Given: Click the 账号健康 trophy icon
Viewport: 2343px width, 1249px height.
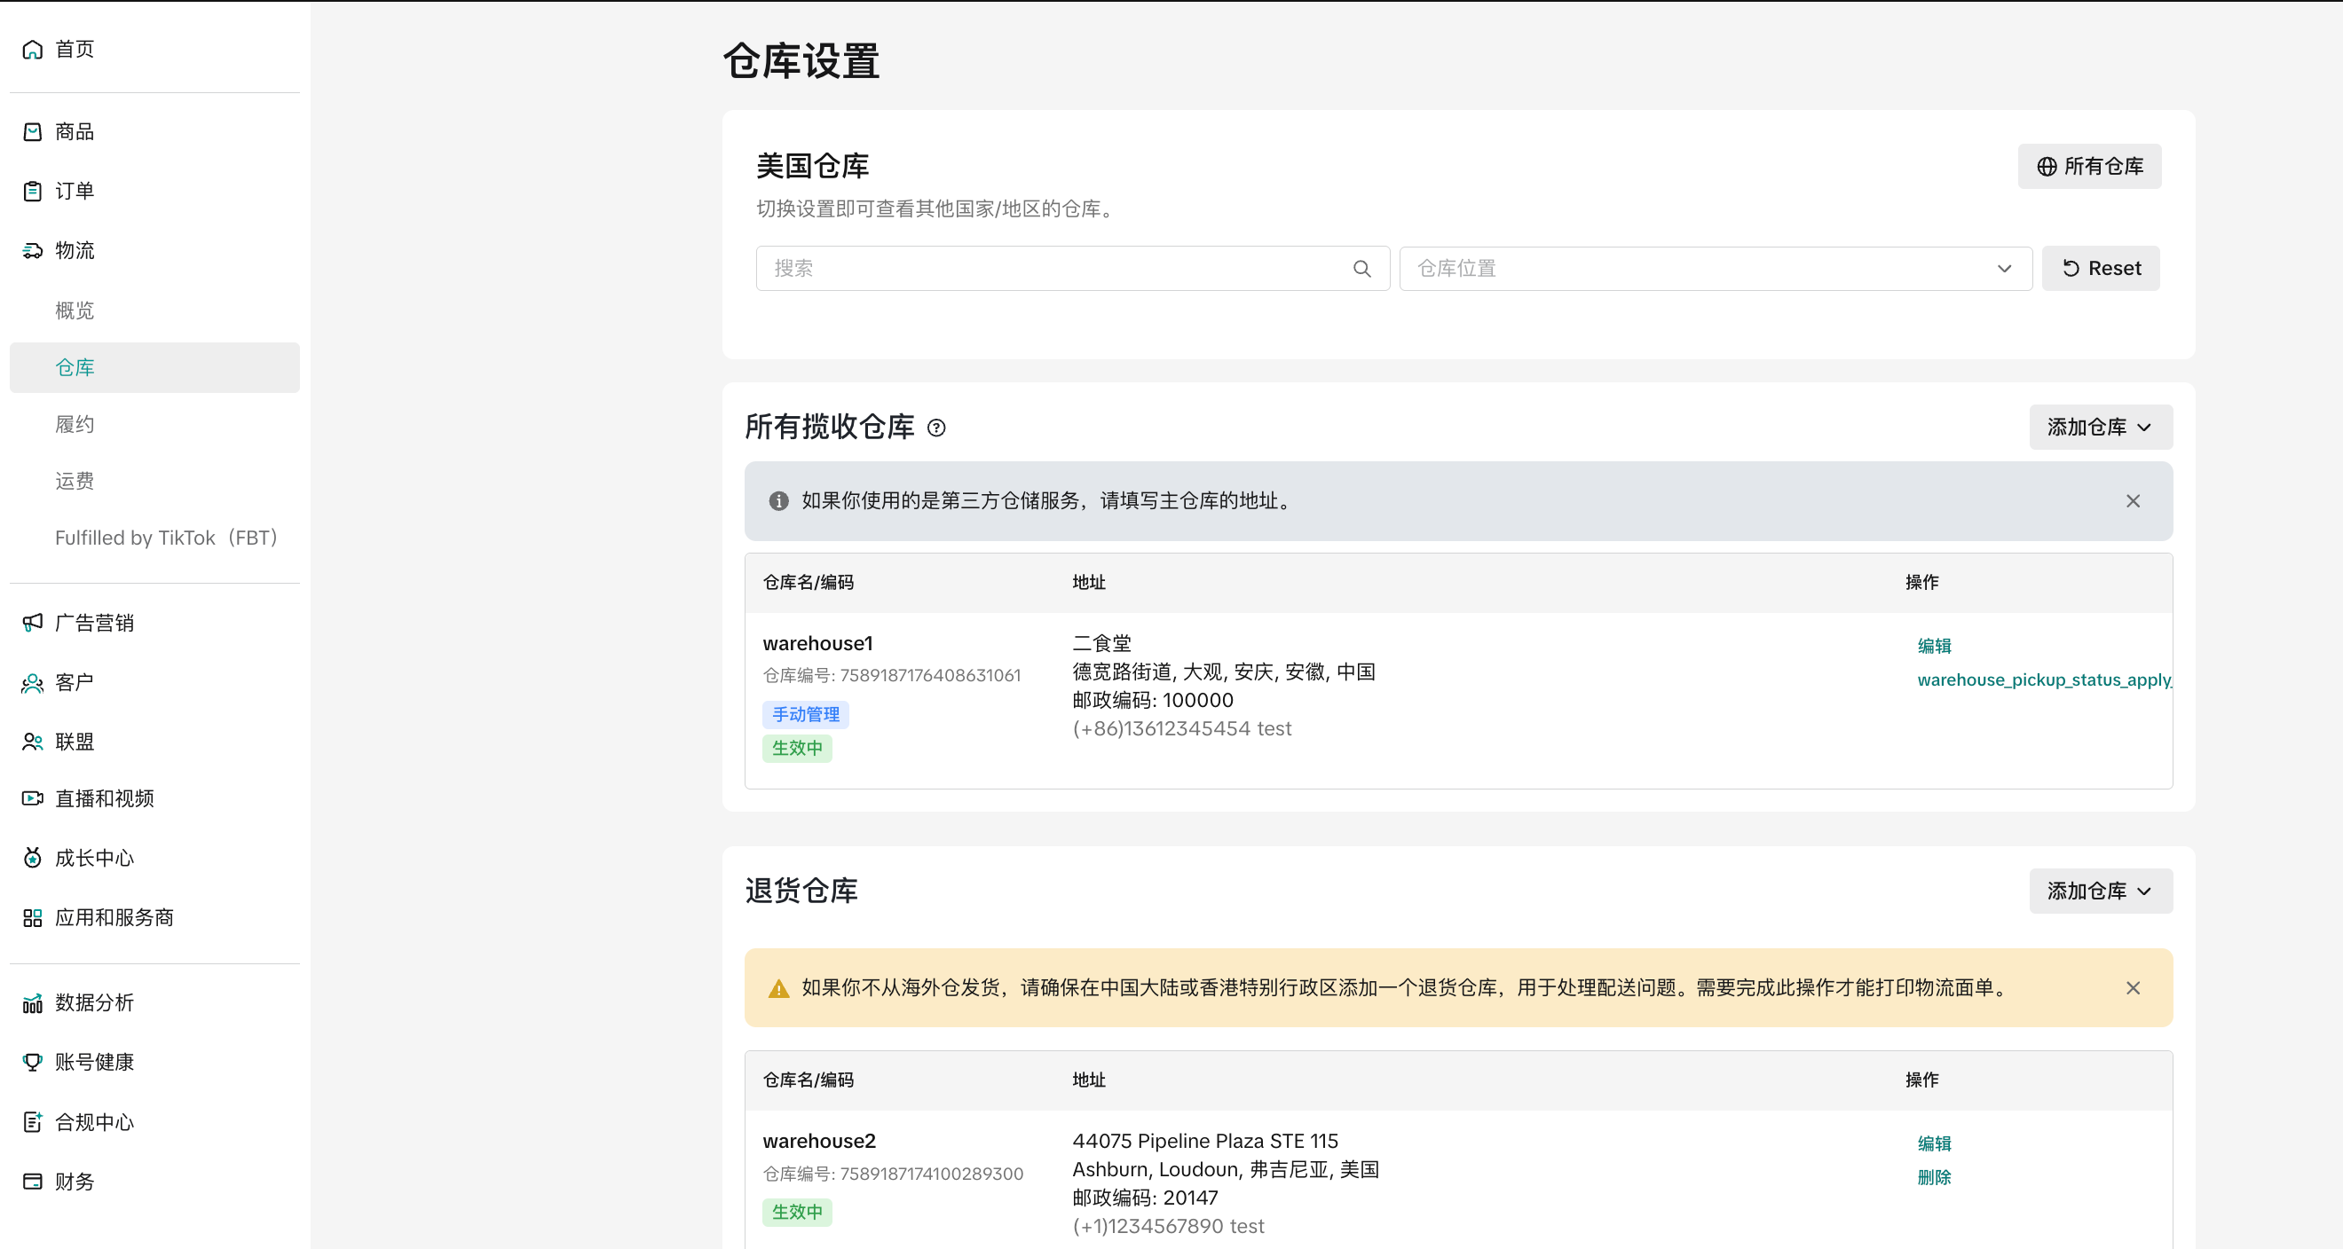Looking at the screenshot, I should tap(33, 1062).
